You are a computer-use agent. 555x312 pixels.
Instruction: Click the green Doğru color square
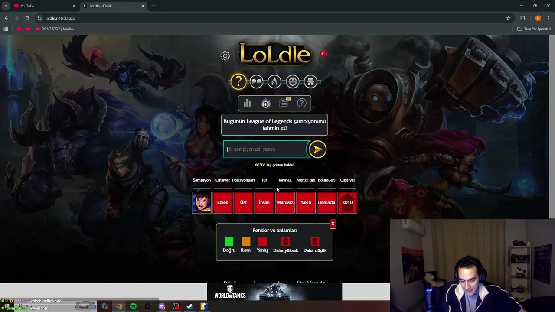pyautogui.click(x=229, y=242)
